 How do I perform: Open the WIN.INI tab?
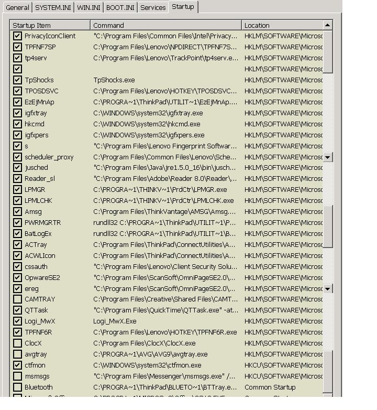pyautogui.click(x=88, y=7)
